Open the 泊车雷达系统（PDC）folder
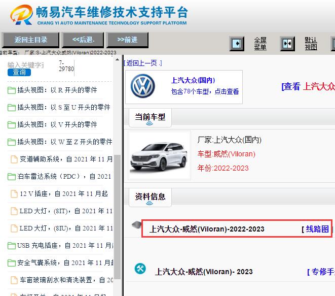The width and height of the screenshot is (335, 296). [64, 177]
